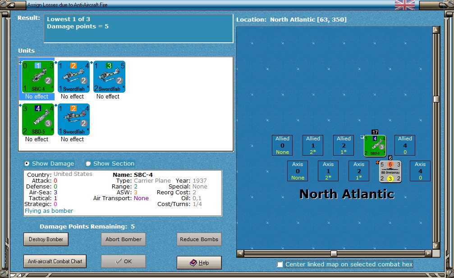Click the map horizontal scrollbar thumb

click(334, 253)
